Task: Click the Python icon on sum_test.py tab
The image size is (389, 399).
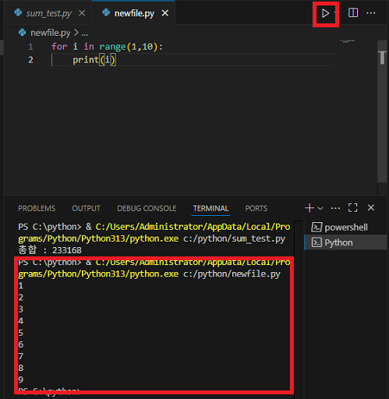Action: coord(18,12)
